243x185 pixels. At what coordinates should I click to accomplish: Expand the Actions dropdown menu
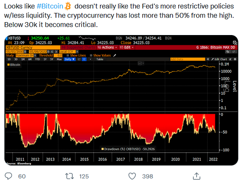107,47
